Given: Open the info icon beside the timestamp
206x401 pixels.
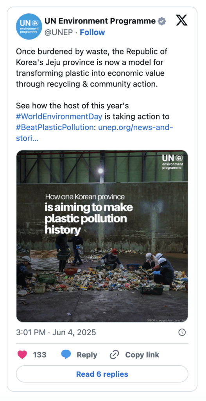Looking at the screenshot, I should point(182,332).
